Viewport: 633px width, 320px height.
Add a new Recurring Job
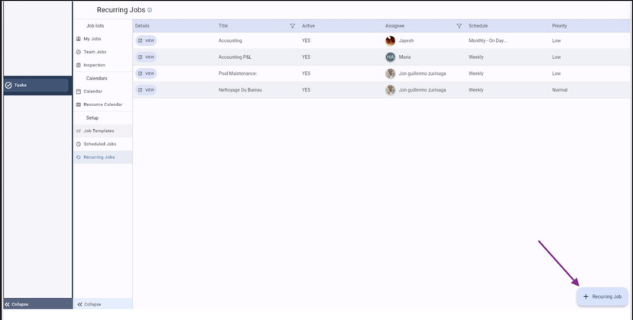coord(602,296)
